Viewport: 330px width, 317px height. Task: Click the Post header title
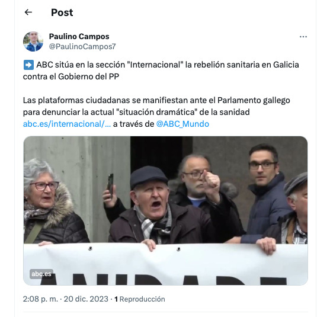coord(62,12)
